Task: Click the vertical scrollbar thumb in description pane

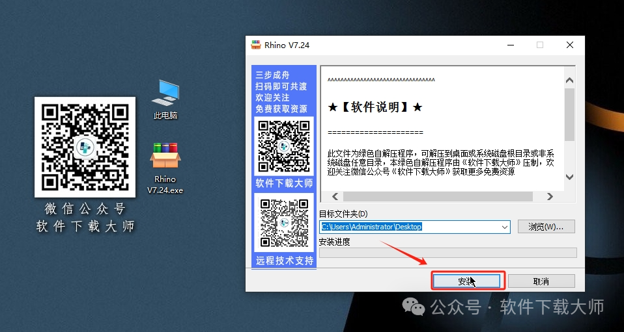Action: pos(569,114)
